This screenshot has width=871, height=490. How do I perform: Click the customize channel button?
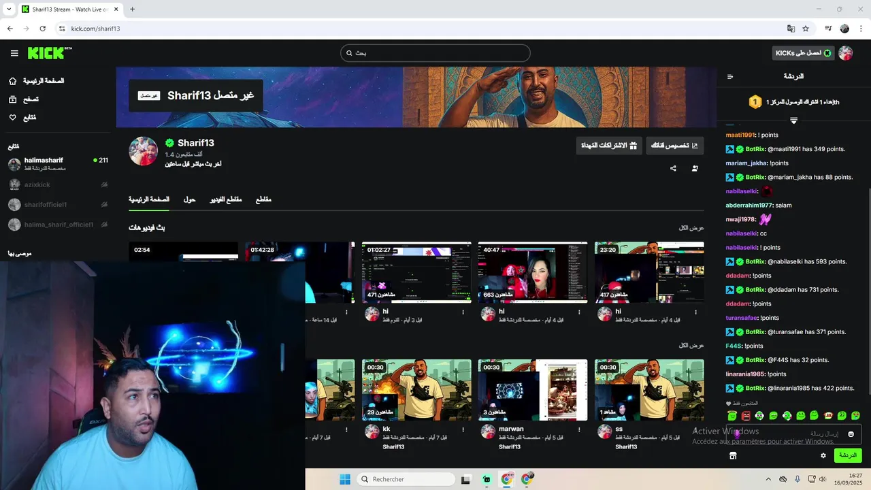tap(674, 145)
